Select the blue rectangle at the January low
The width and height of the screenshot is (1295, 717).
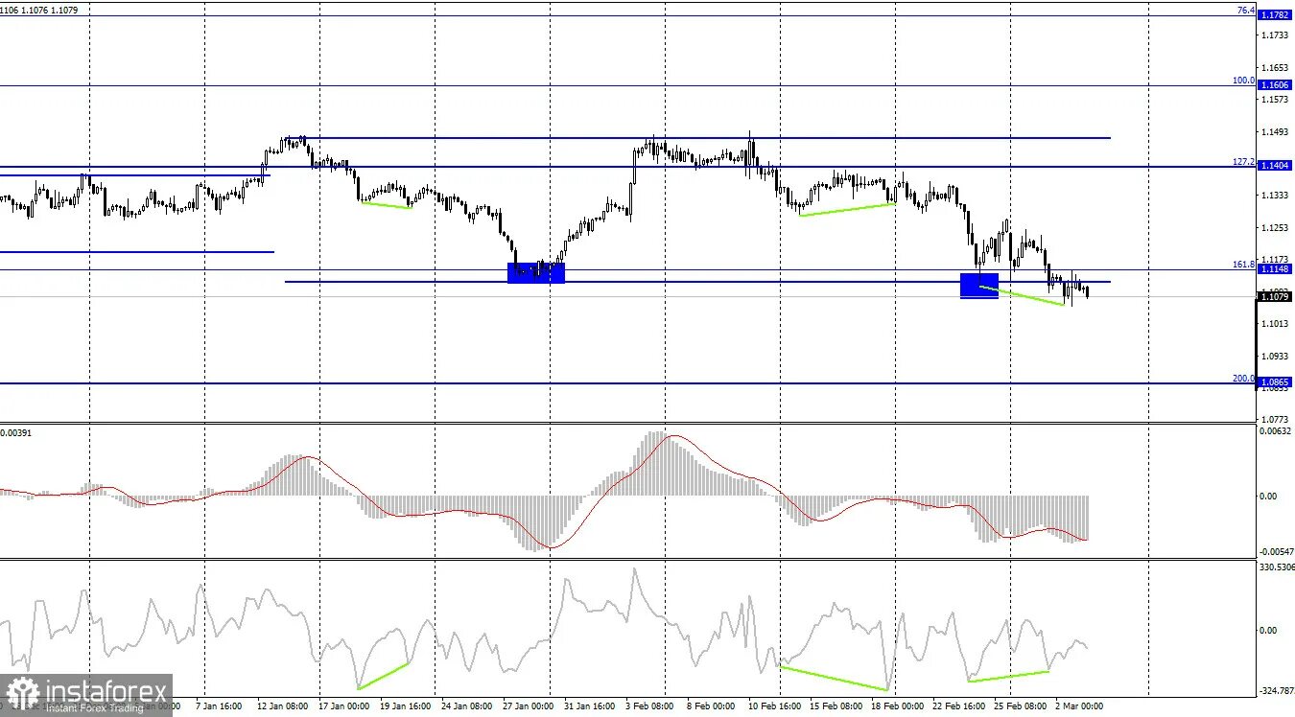[536, 273]
